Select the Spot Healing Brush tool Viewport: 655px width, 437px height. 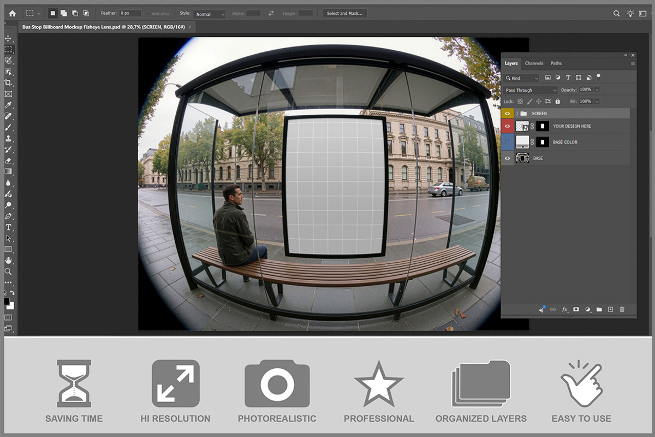[x=8, y=116]
